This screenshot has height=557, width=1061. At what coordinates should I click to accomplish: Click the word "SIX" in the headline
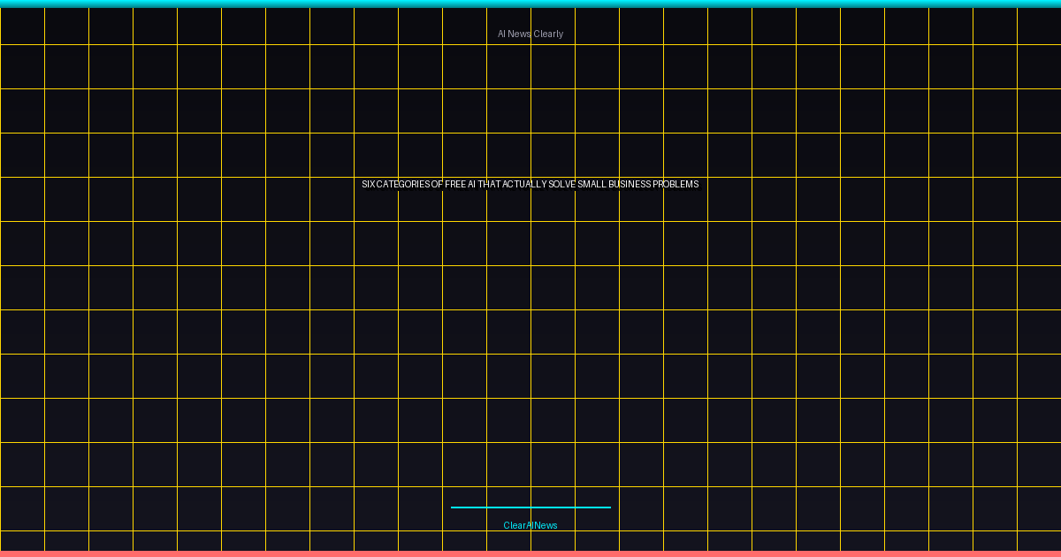(369, 184)
